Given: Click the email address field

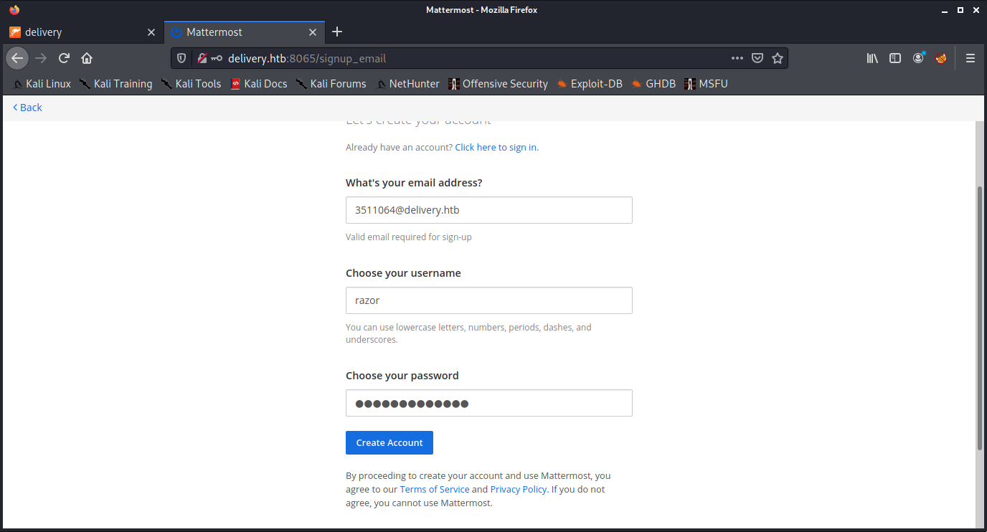Looking at the screenshot, I should pyautogui.click(x=488, y=210).
